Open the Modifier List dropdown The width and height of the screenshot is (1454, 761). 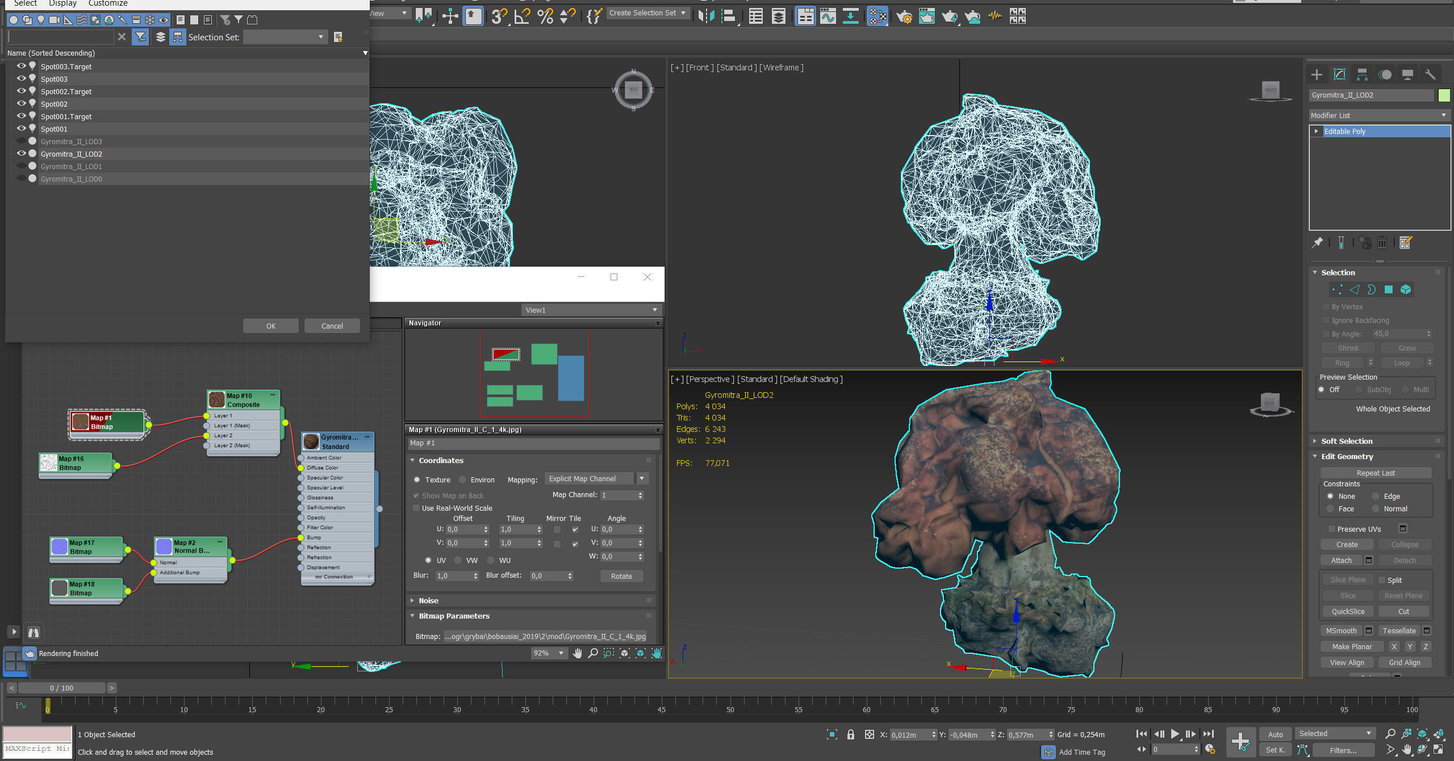[x=1379, y=115]
